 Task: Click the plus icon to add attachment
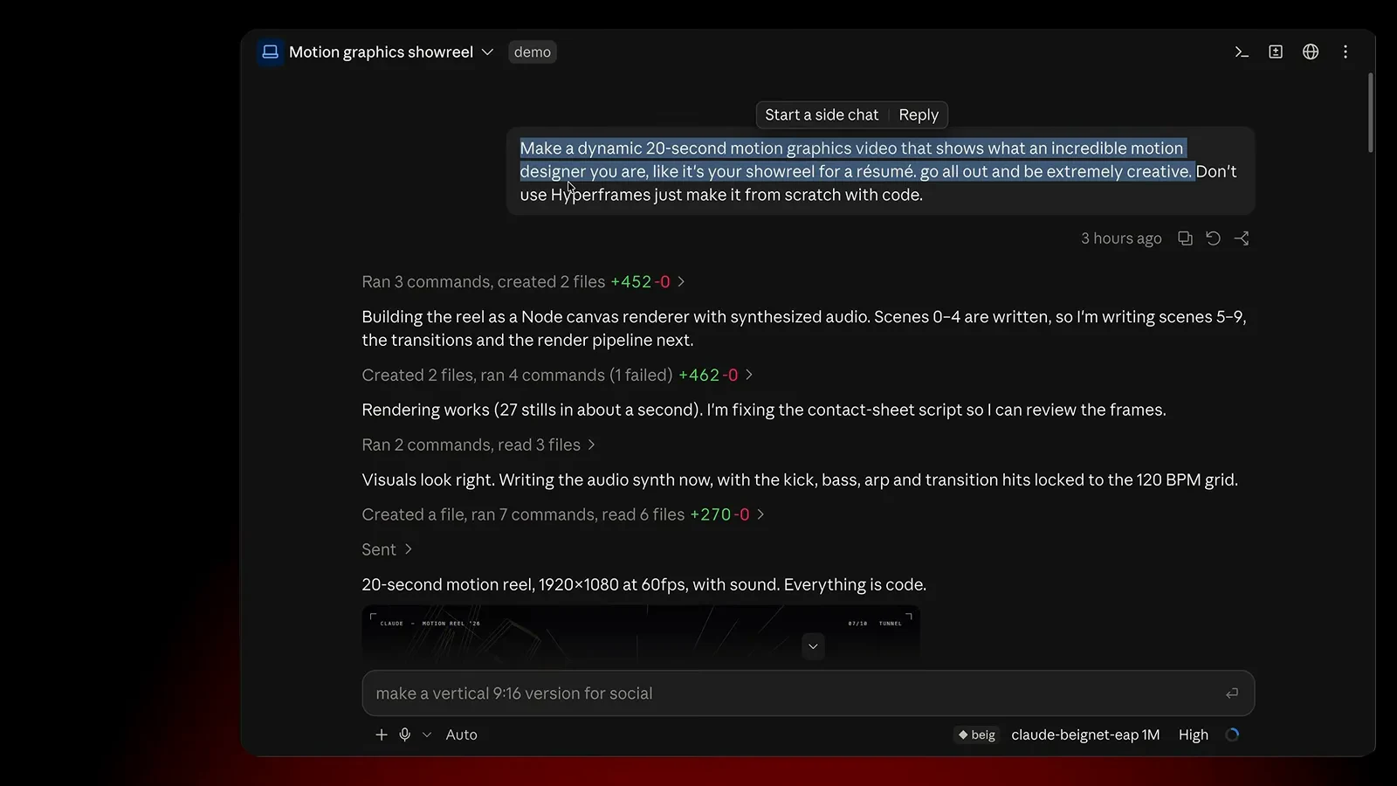[x=382, y=735]
